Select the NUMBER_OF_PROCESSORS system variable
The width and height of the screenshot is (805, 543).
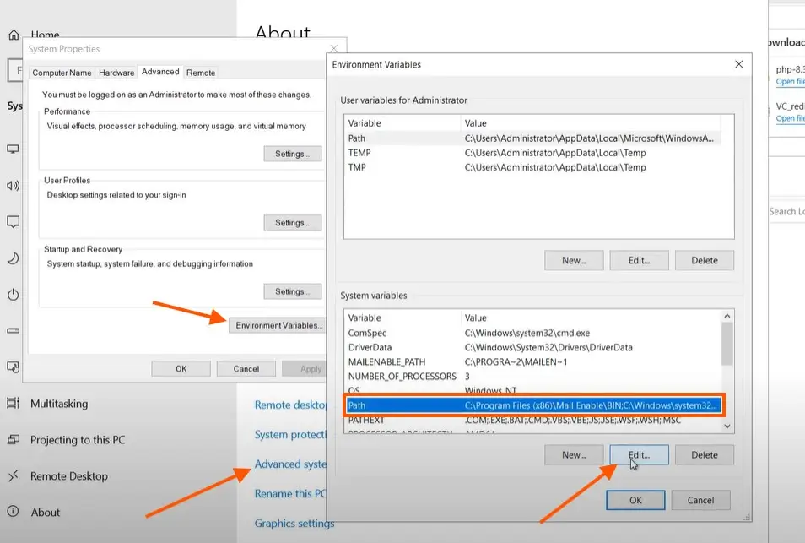point(533,376)
